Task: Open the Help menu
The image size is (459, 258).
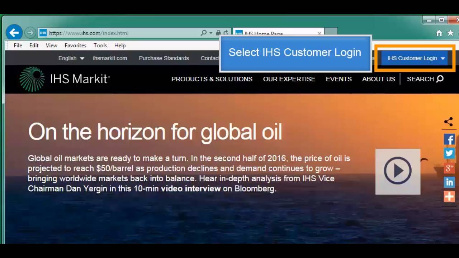Action: pyautogui.click(x=120, y=46)
